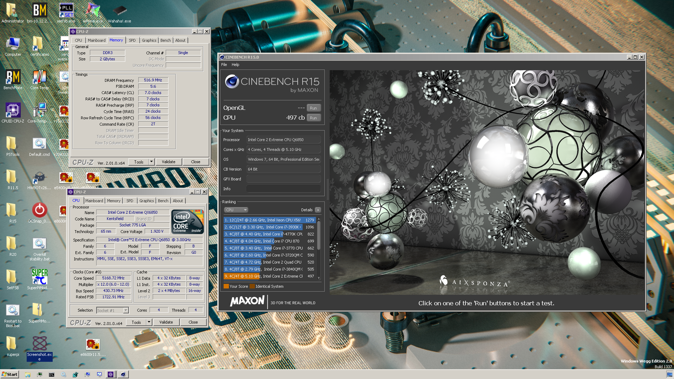Open the CPU ranking filter dropdown in Cinebench

point(236,210)
